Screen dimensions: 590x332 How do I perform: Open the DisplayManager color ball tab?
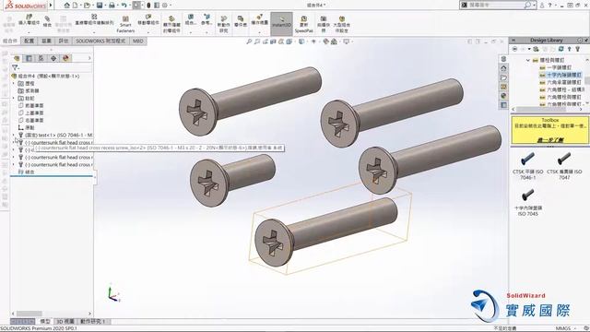click(65, 58)
